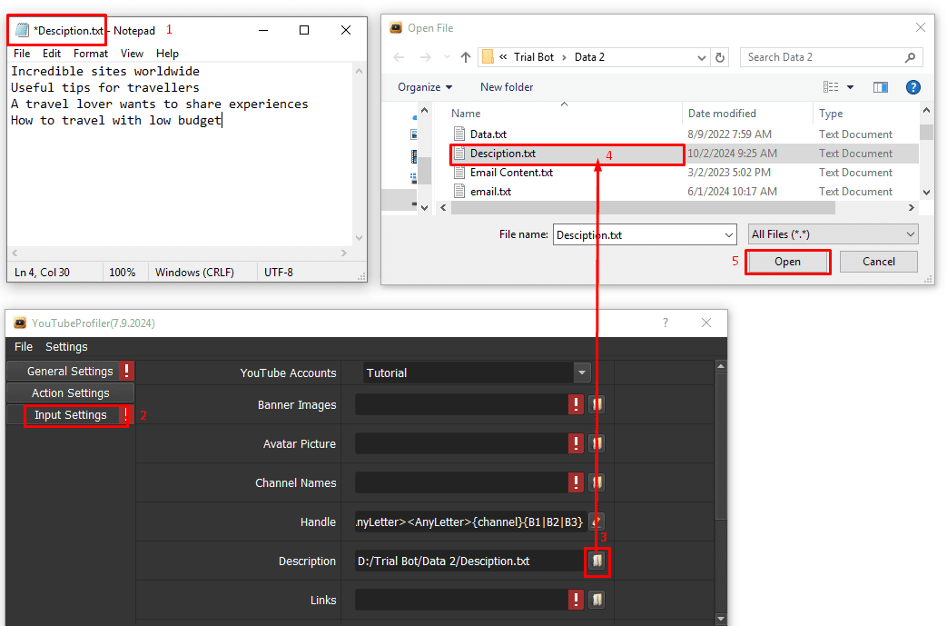Click Back arrow in Open File dialog
Image resolution: width=947 pixels, height=626 pixels.
tap(399, 57)
